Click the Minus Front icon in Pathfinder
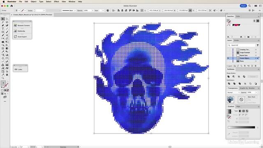Screen dimensions: 263x148 (x=234, y=77)
